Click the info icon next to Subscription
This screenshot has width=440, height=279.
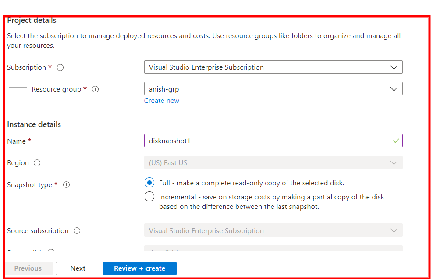tap(60, 67)
